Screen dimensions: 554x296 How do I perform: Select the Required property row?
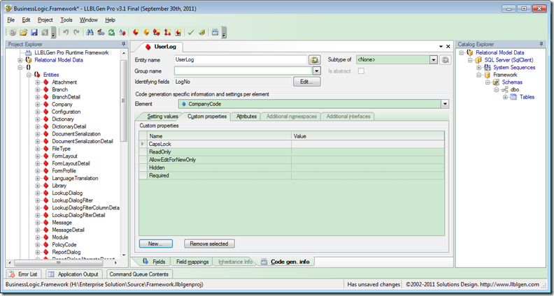[292, 175]
